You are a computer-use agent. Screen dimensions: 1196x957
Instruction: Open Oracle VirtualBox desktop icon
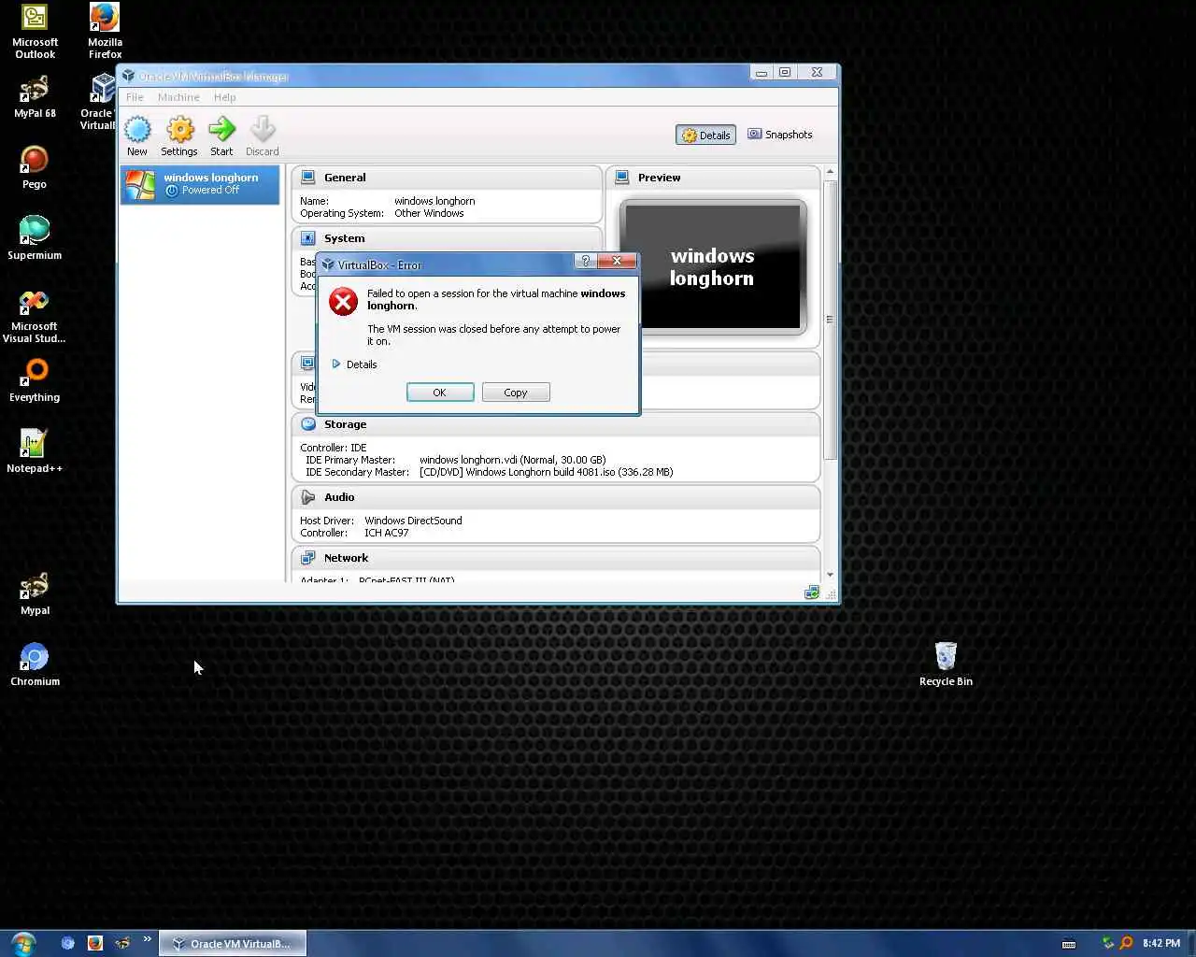[x=99, y=102]
